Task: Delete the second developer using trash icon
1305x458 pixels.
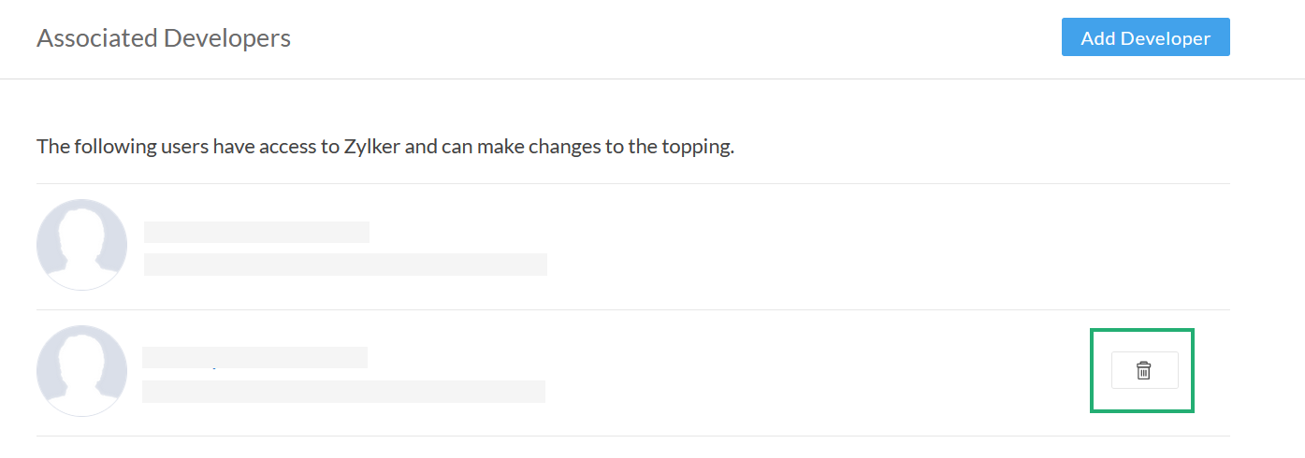Action: click(1143, 370)
